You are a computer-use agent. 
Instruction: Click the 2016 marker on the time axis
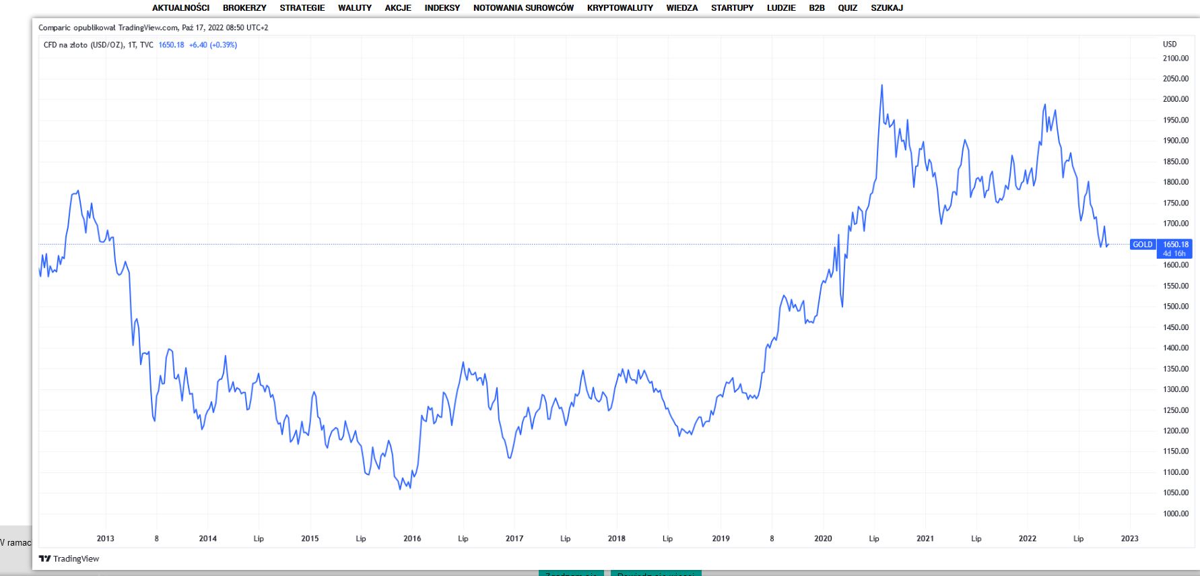tap(412, 538)
